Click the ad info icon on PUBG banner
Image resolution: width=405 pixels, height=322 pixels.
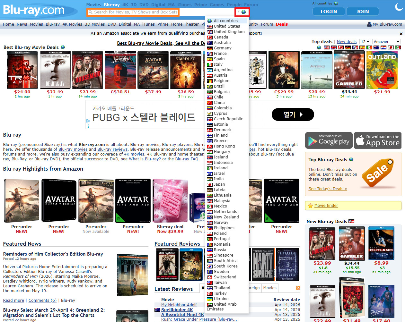88,121
